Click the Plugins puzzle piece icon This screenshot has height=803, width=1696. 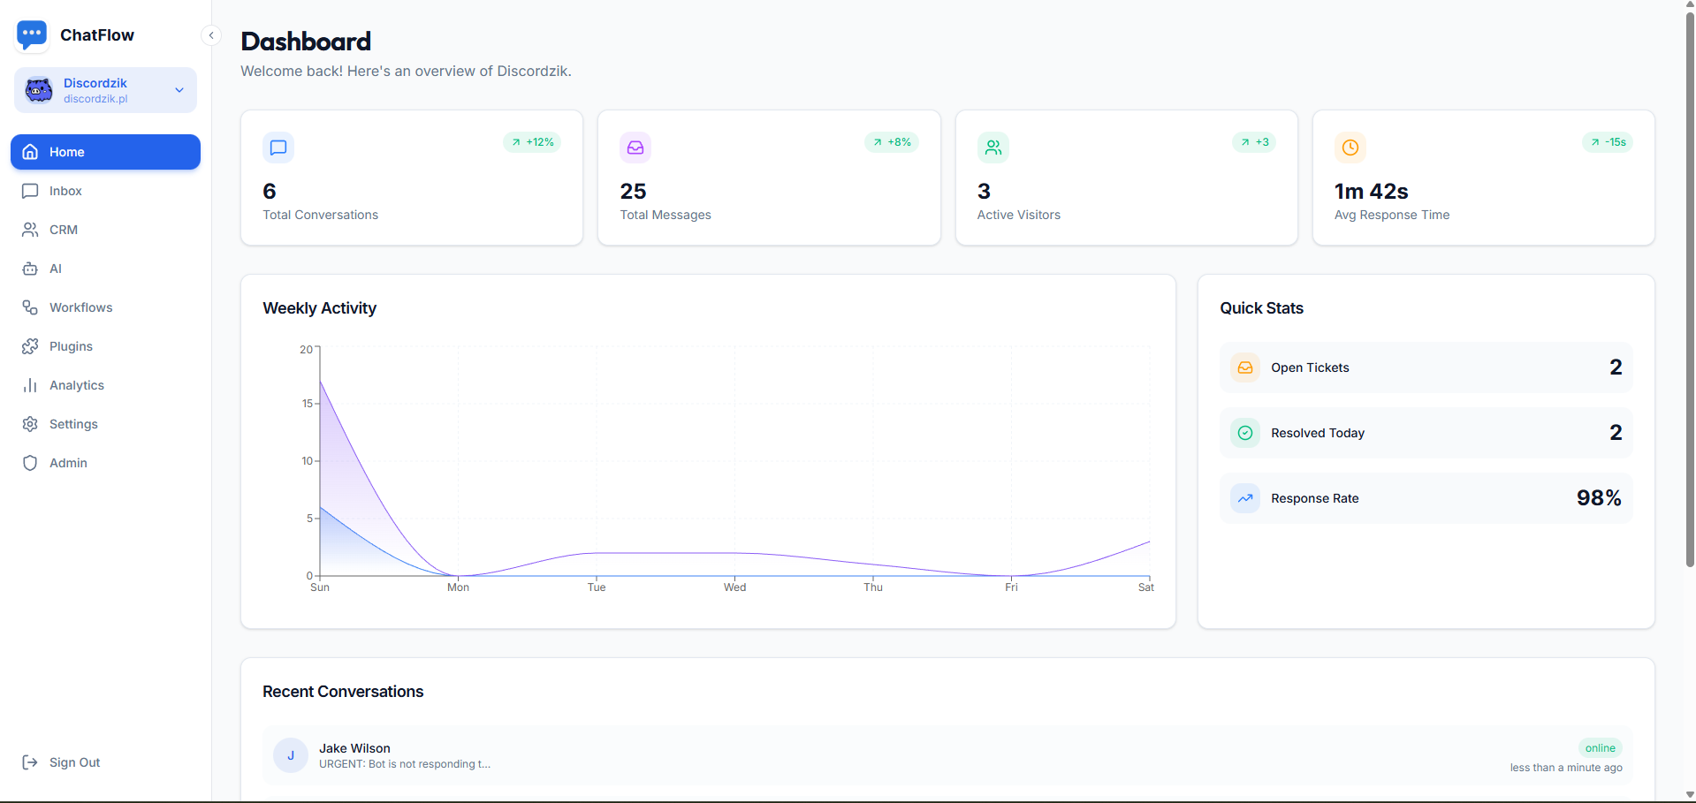pyautogui.click(x=30, y=346)
